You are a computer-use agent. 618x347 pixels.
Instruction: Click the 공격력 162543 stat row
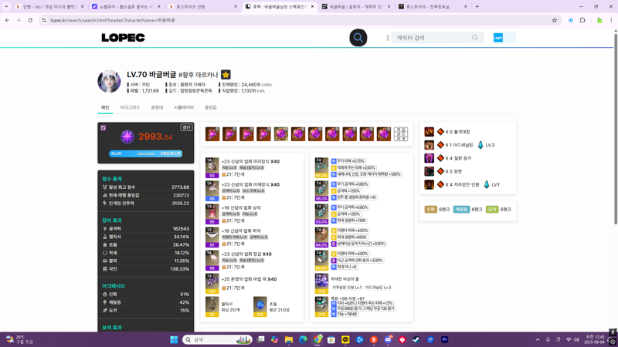(x=145, y=228)
